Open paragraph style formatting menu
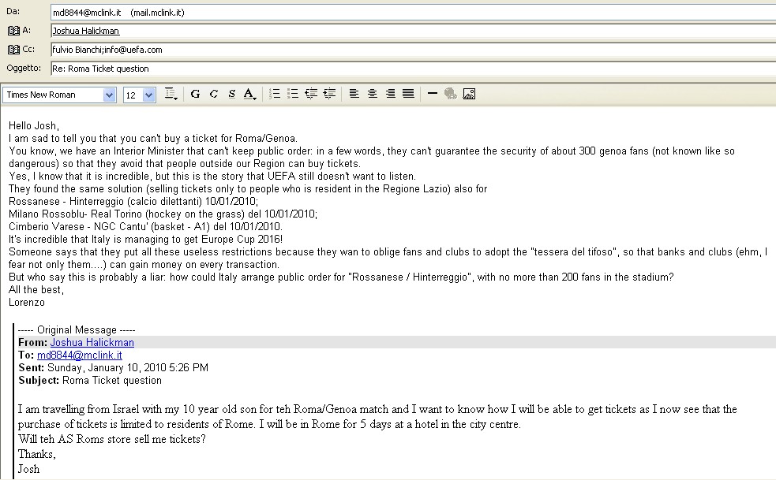The height and width of the screenshot is (480, 776). coord(171,94)
